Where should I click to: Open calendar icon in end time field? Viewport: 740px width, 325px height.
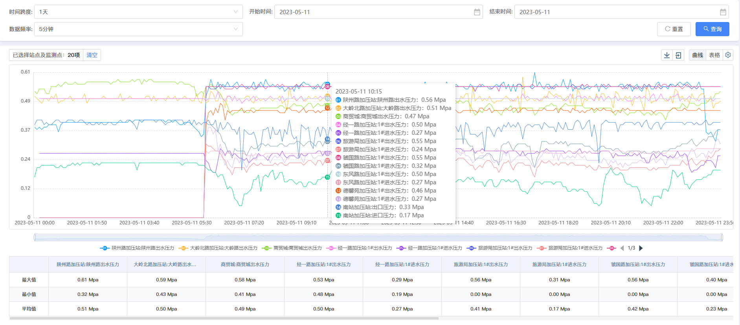723,12
